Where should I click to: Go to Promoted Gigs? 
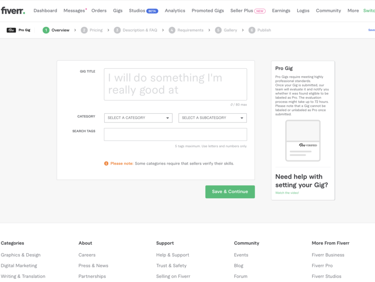coord(208,11)
